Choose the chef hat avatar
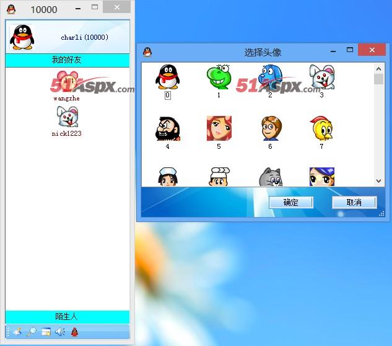 [219, 177]
